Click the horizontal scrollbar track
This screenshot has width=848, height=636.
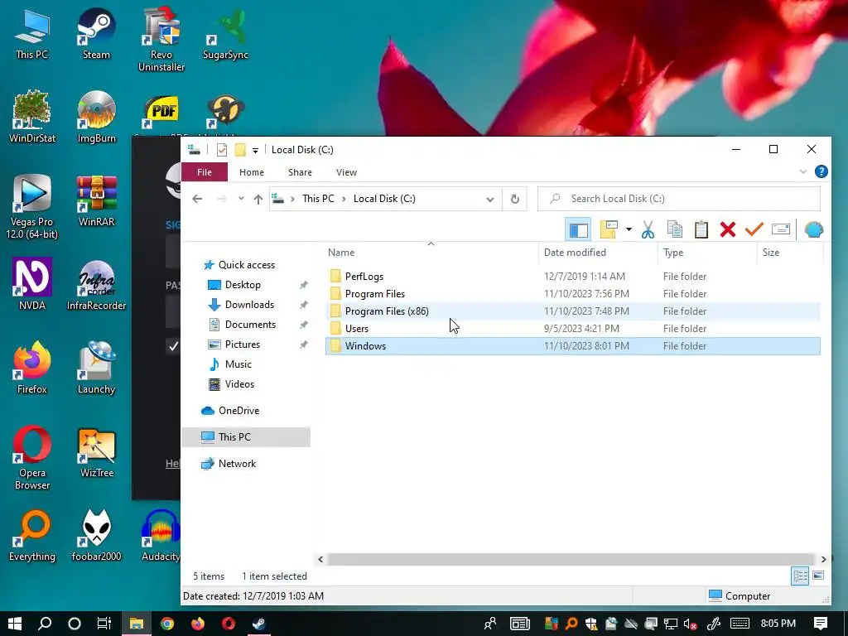pos(571,559)
